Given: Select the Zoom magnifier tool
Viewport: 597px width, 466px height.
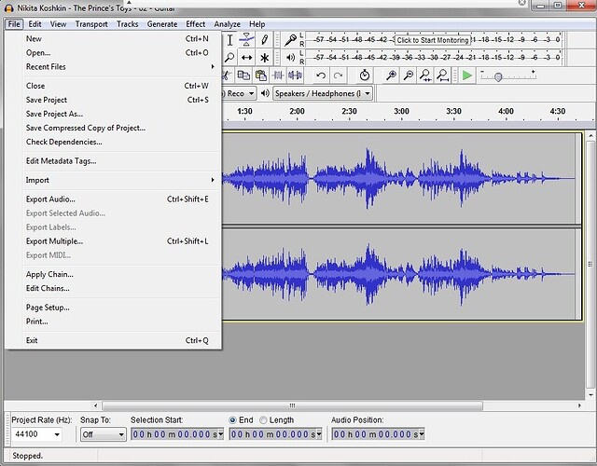Looking at the screenshot, I should pos(229,58).
